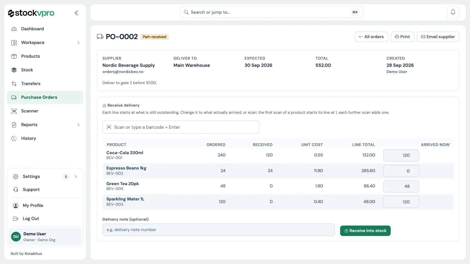The height and width of the screenshot is (264, 470).
Task: Click the Delivery note input field
Action: (x=219, y=230)
